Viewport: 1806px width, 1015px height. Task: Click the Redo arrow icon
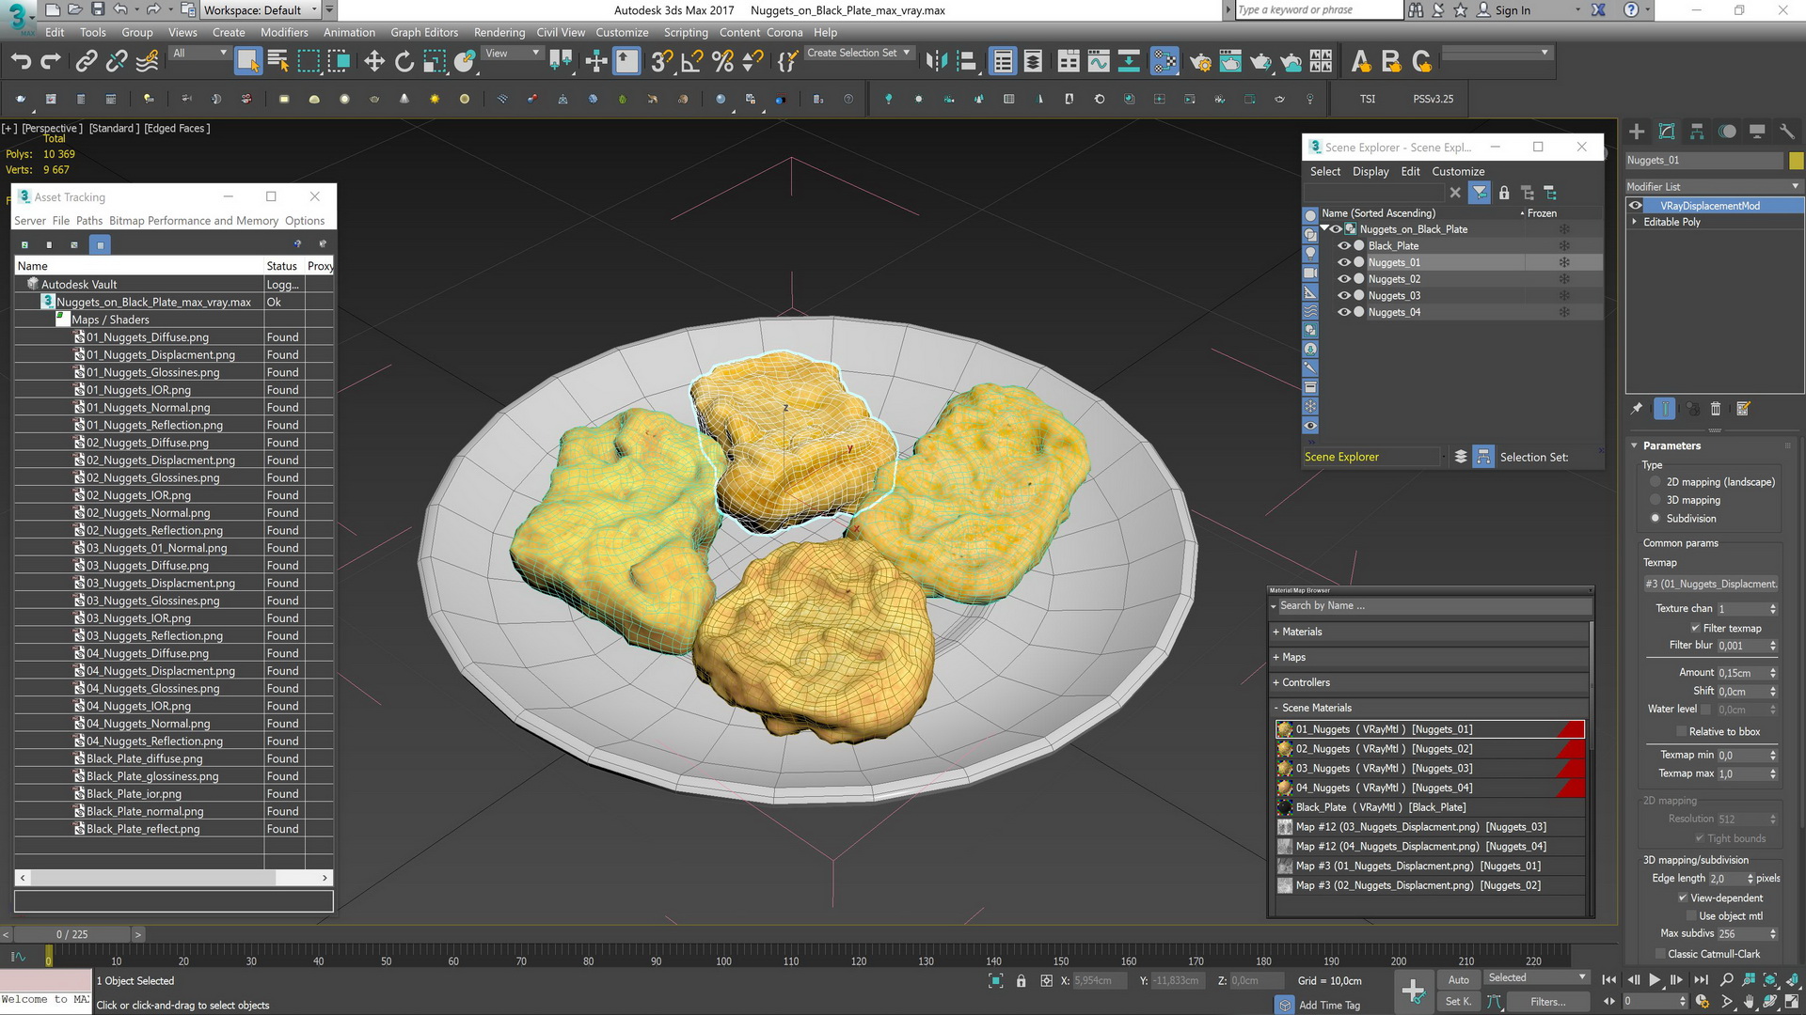pyautogui.click(x=51, y=62)
